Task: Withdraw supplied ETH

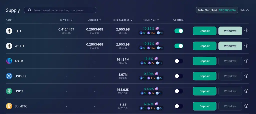Action: click(x=230, y=31)
